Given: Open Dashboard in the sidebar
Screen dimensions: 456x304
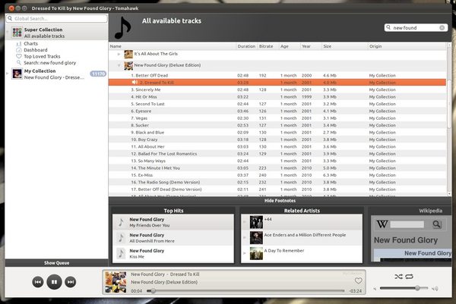Looking at the screenshot, I should point(36,50).
